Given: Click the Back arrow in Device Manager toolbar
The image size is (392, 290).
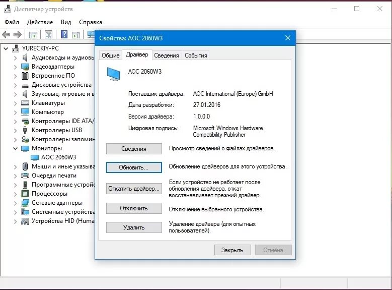Looking at the screenshot, I should (6, 34).
